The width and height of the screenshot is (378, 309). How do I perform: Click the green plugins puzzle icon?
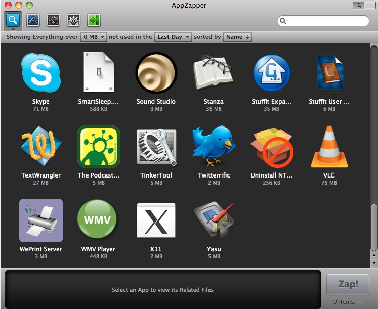(94, 20)
